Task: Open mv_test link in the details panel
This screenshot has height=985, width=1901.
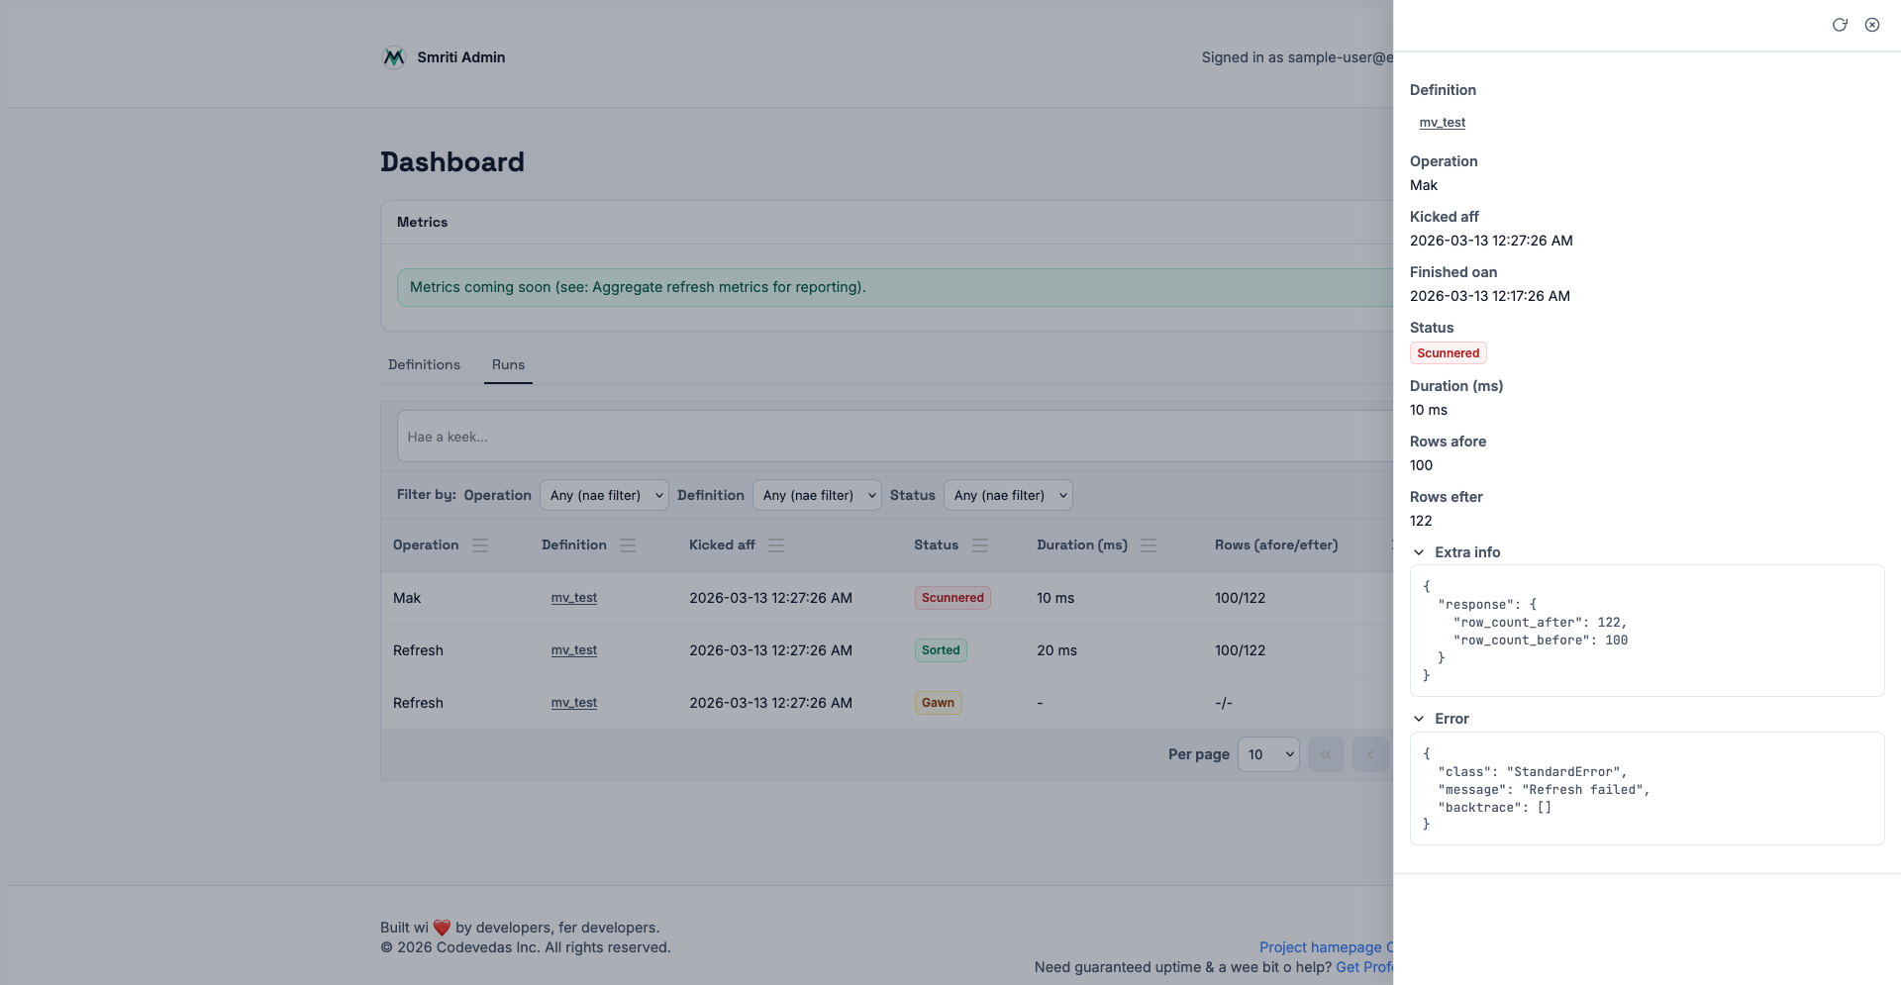Action: pos(1442,123)
